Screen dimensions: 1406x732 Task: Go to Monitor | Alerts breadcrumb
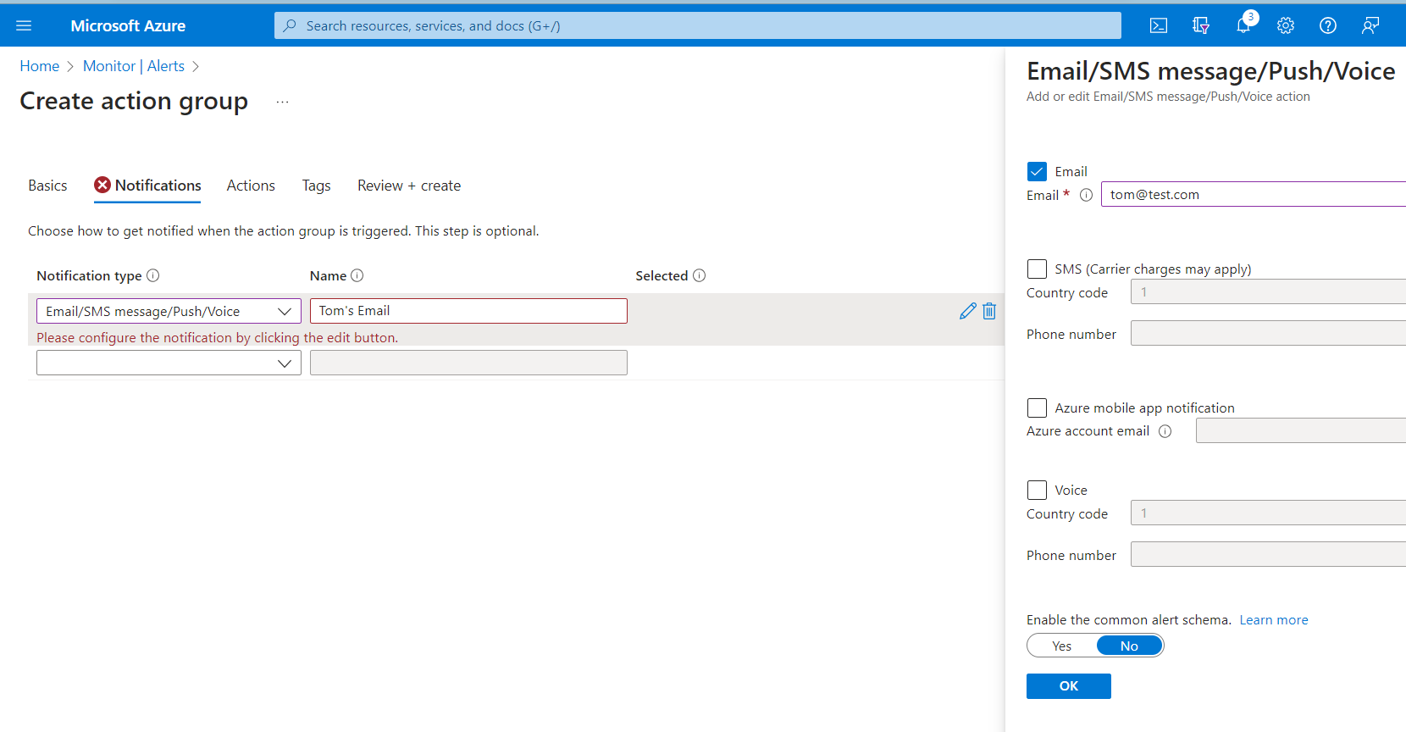click(x=134, y=66)
